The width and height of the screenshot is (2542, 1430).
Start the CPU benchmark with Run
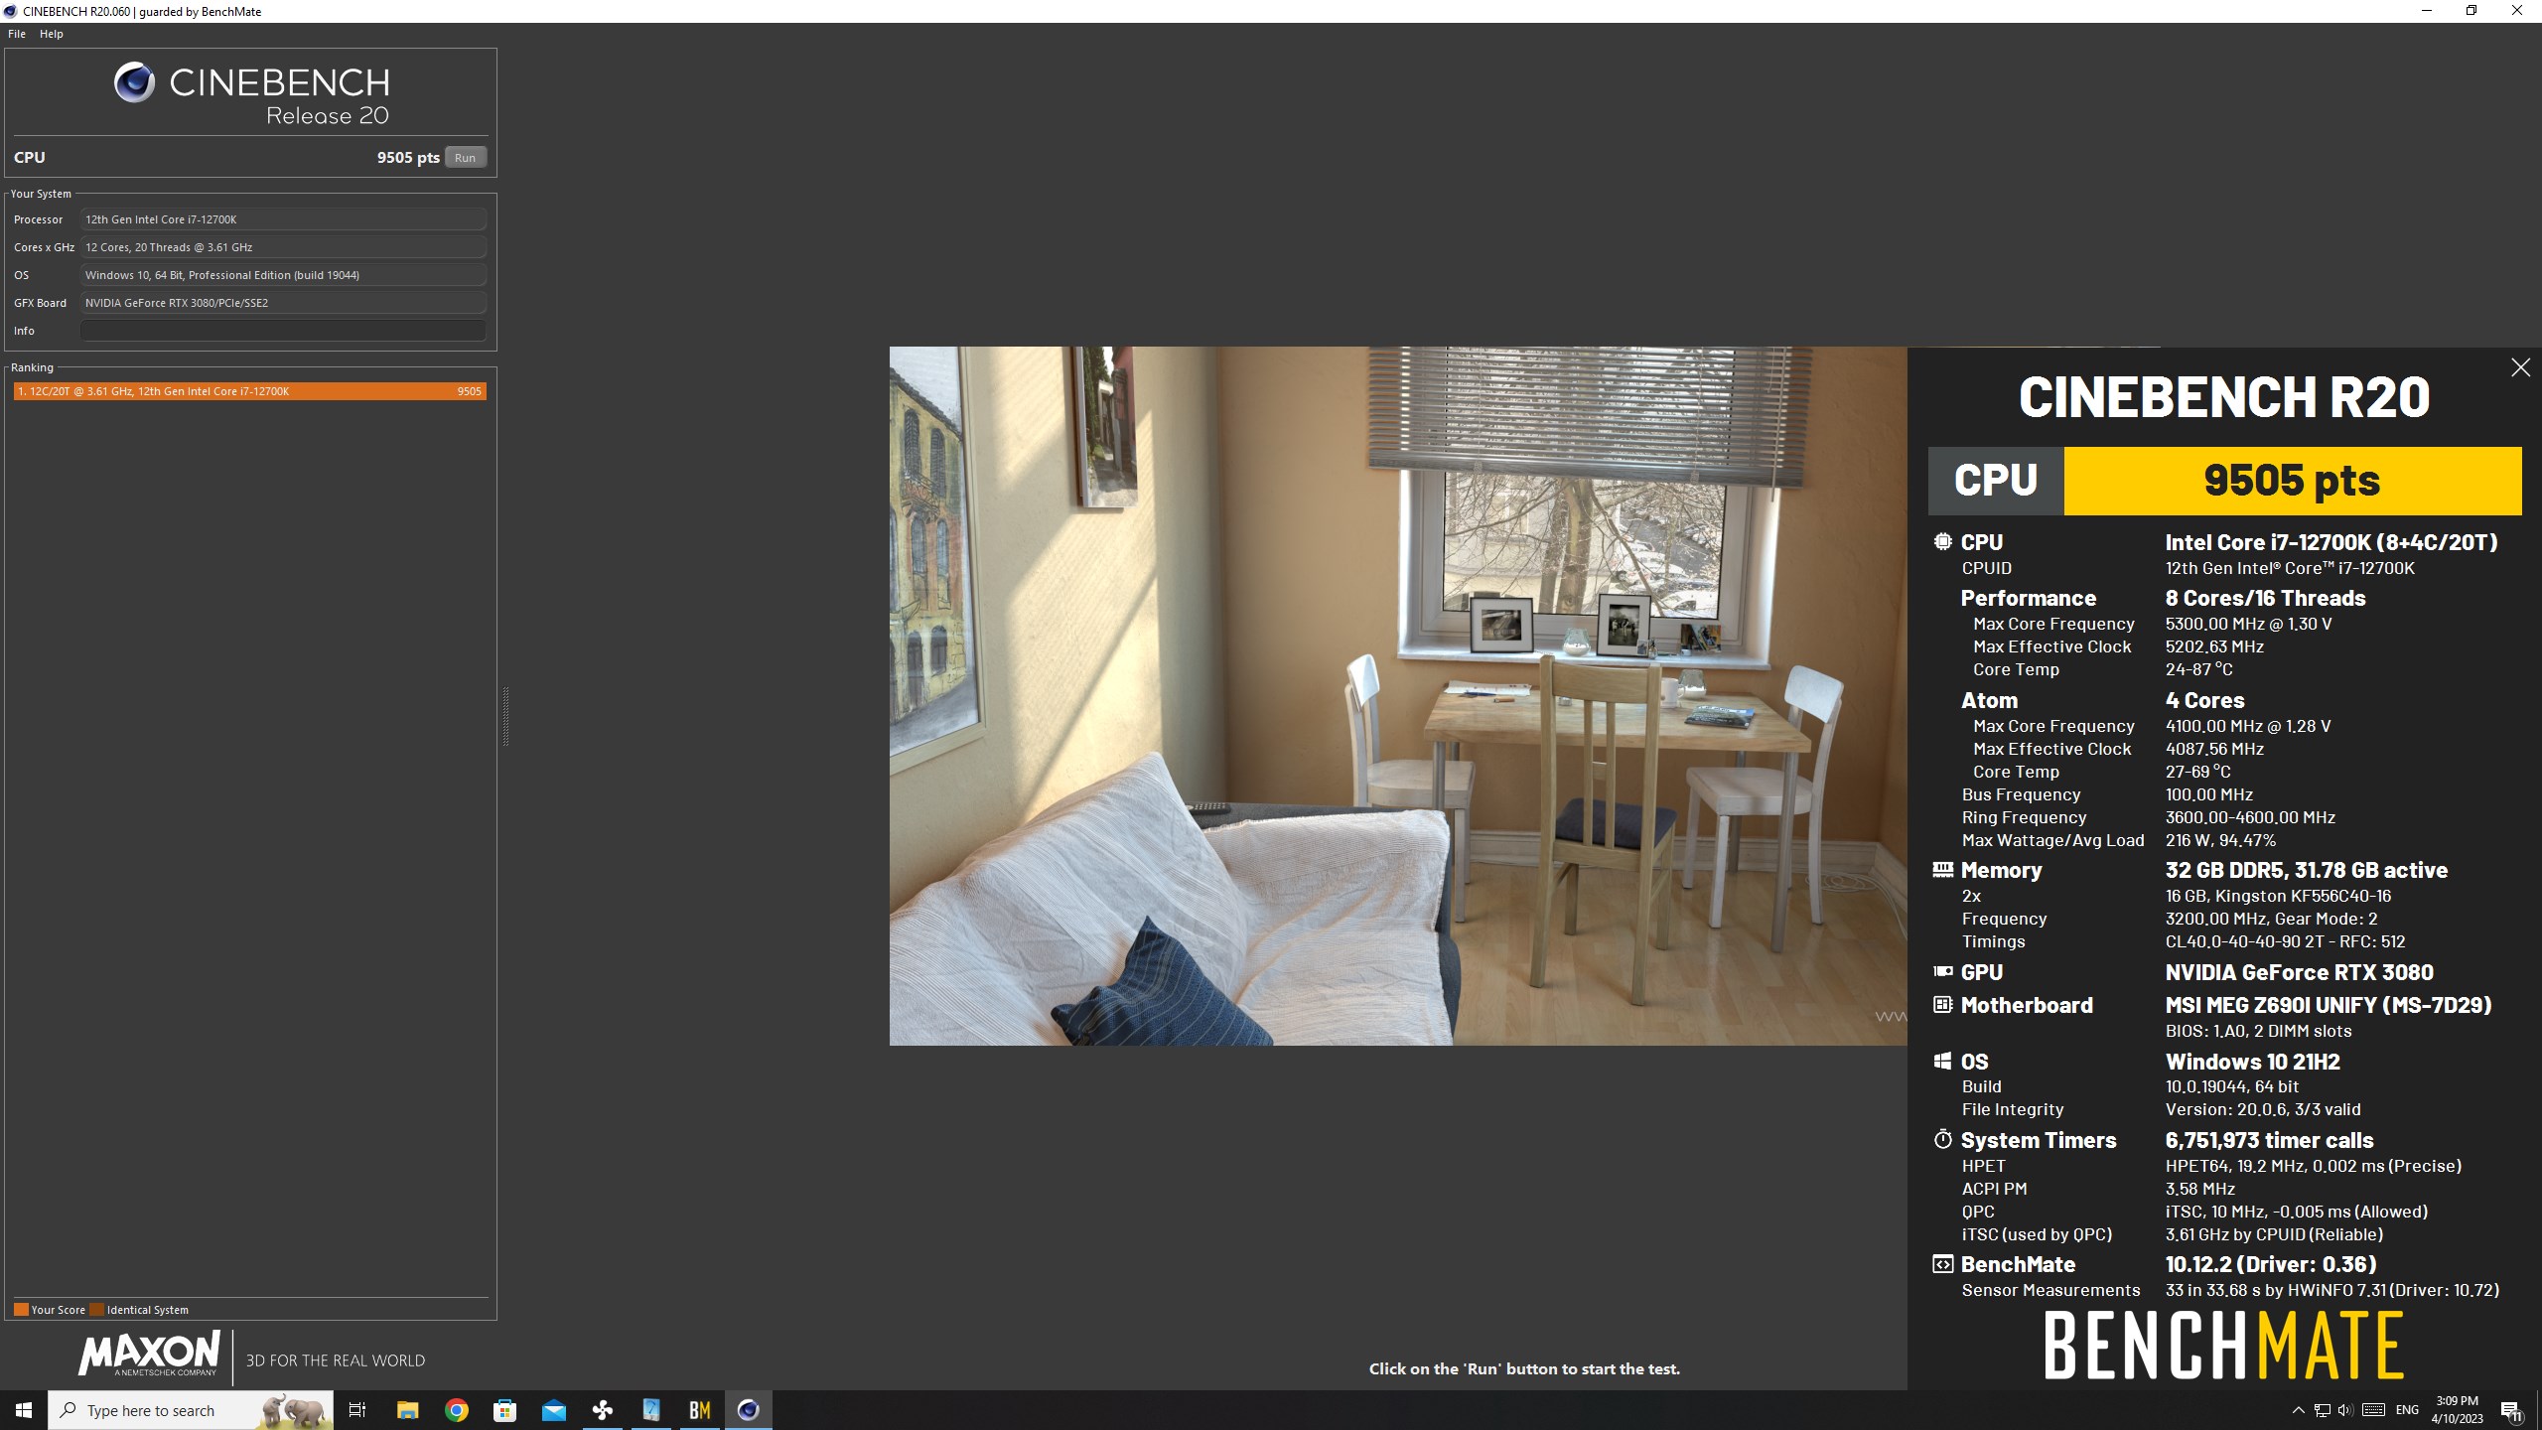[465, 158]
